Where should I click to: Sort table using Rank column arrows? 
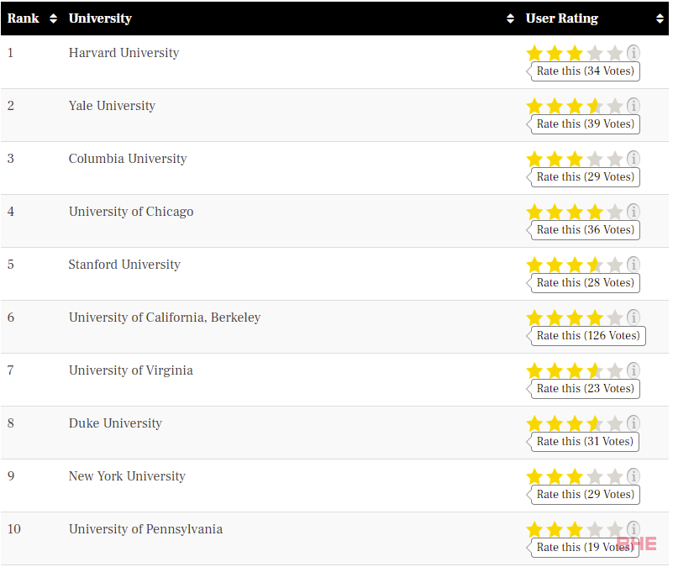click(x=53, y=18)
